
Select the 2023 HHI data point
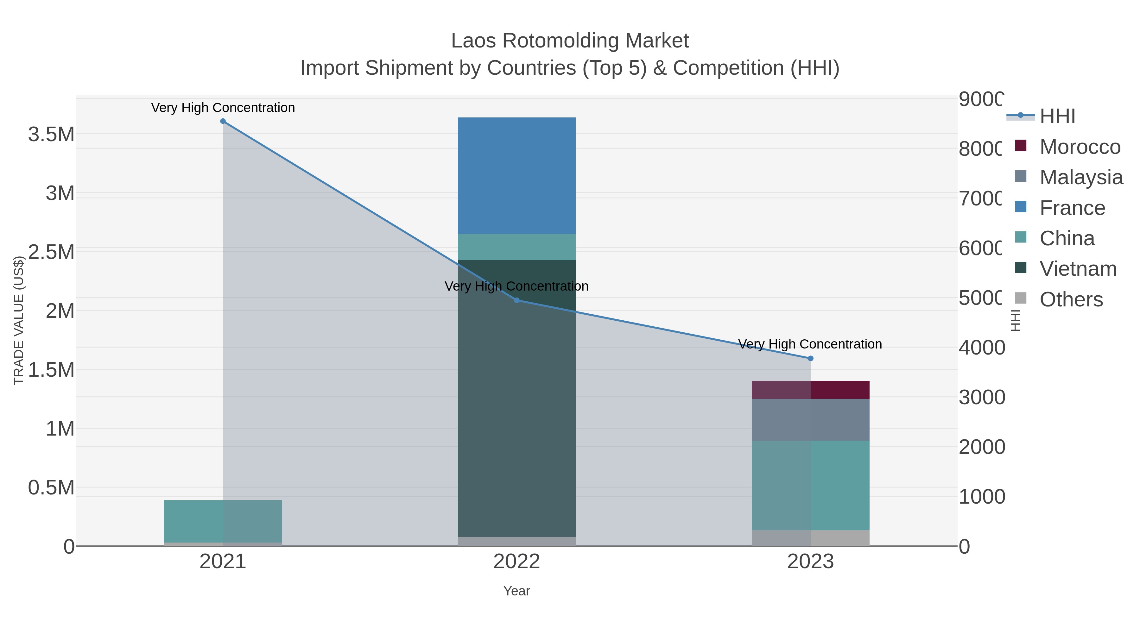click(810, 359)
